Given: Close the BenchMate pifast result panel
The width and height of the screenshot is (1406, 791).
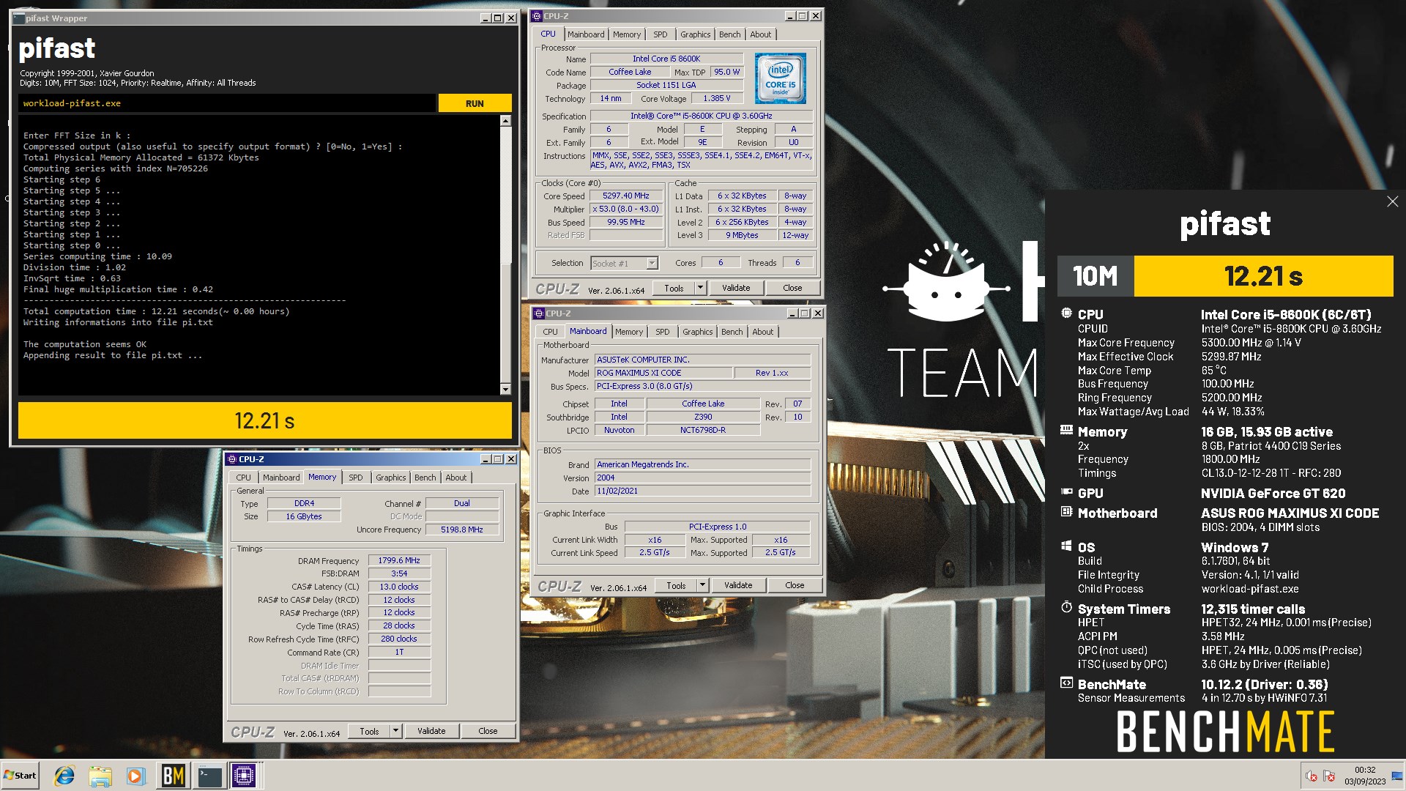Looking at the screenshot, I should (x=1392, y=201).
